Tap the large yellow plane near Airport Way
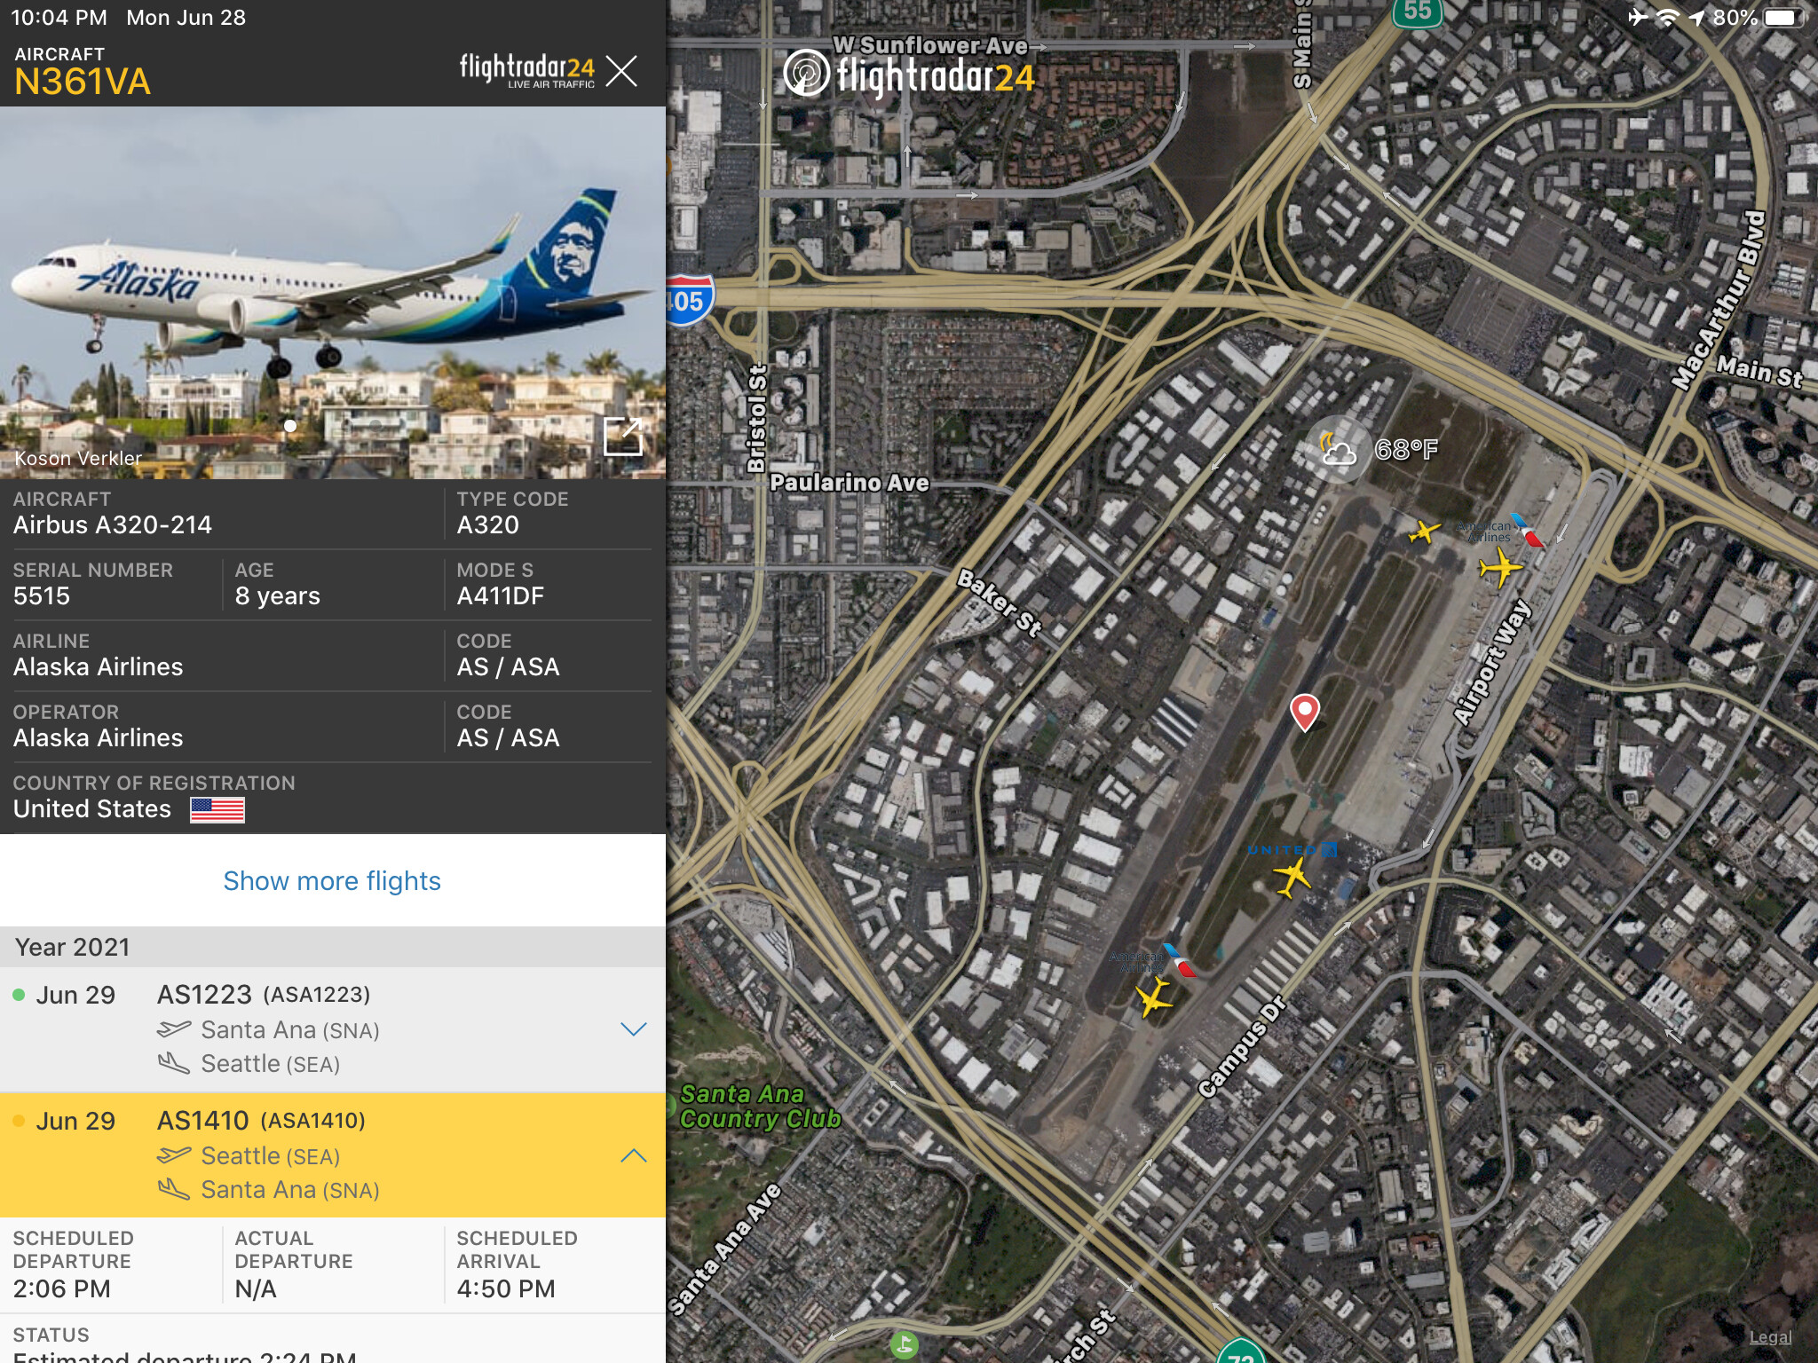This screenshot has width=1818, height=1363. pos(1500,567)
